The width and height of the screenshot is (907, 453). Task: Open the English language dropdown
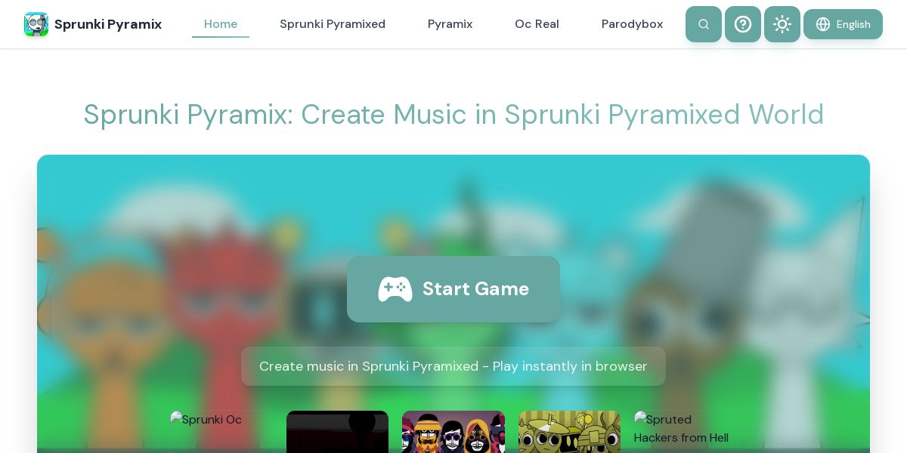tap(843, 24)
